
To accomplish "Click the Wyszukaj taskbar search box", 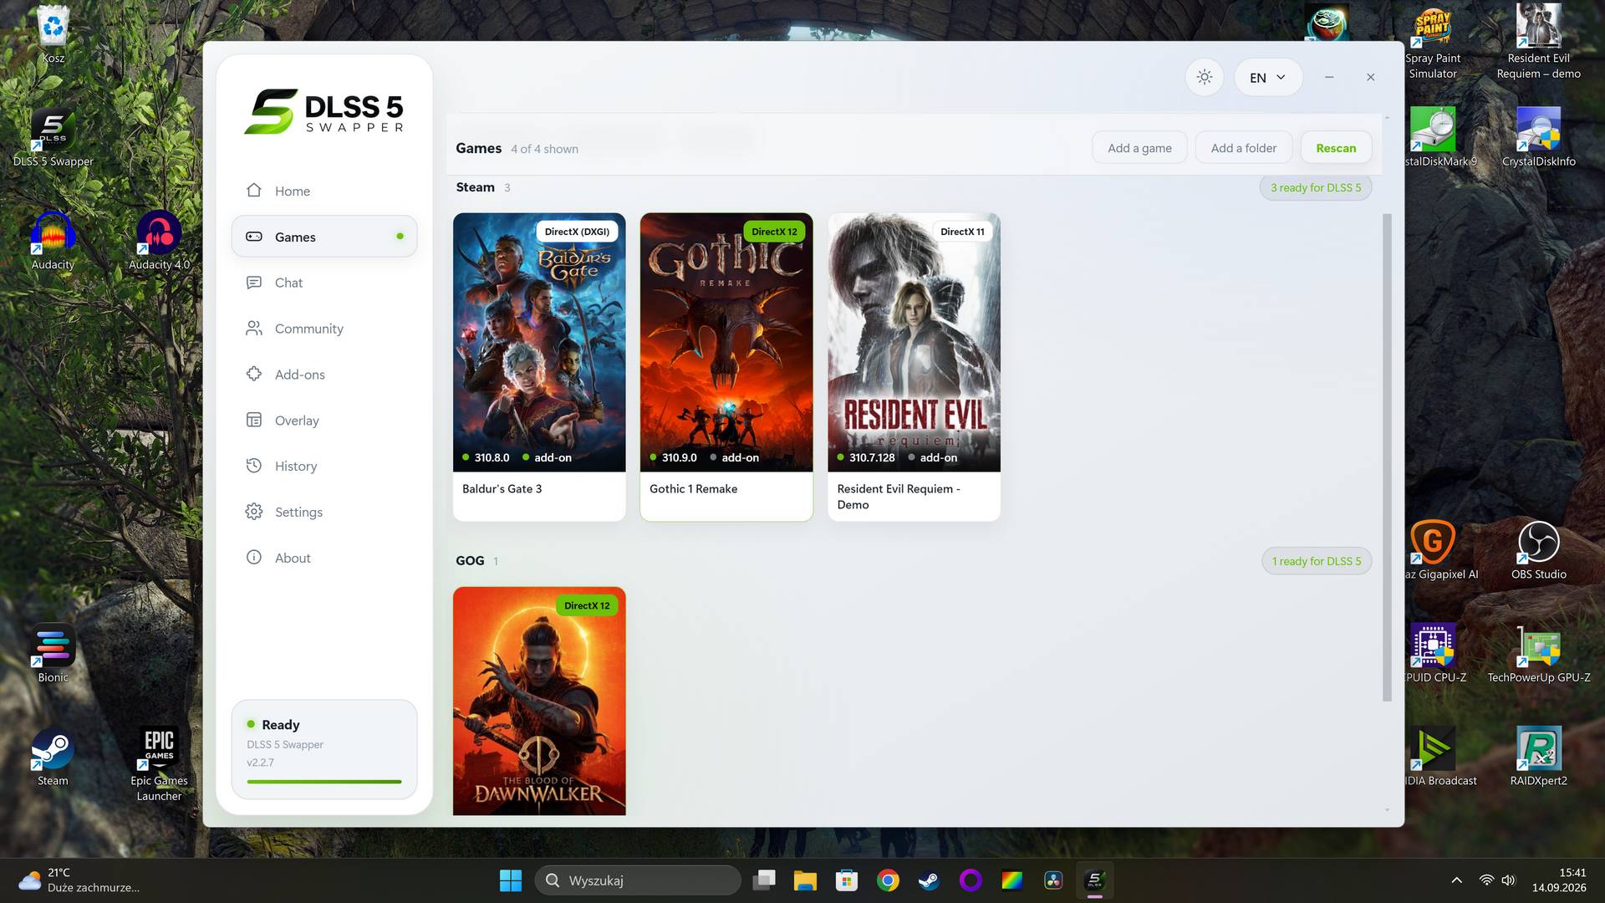I will pos(638,880).
